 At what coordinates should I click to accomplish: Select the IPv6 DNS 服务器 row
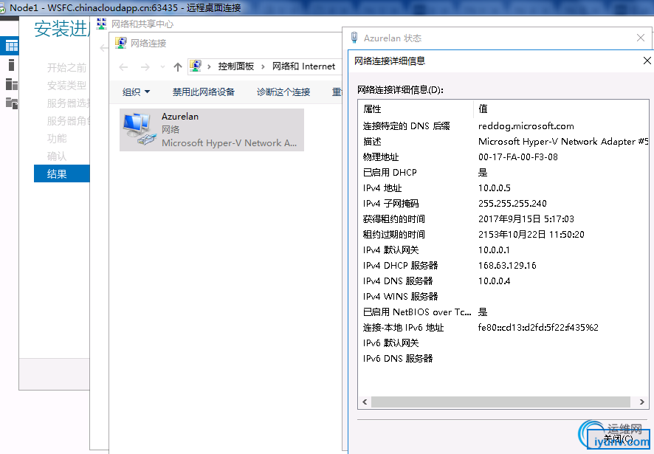tap(503, 359)
